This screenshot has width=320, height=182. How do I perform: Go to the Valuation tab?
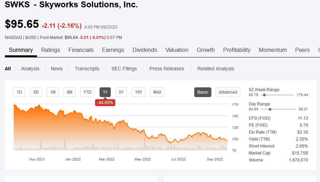pyautogui.click(x=177, y=50)
